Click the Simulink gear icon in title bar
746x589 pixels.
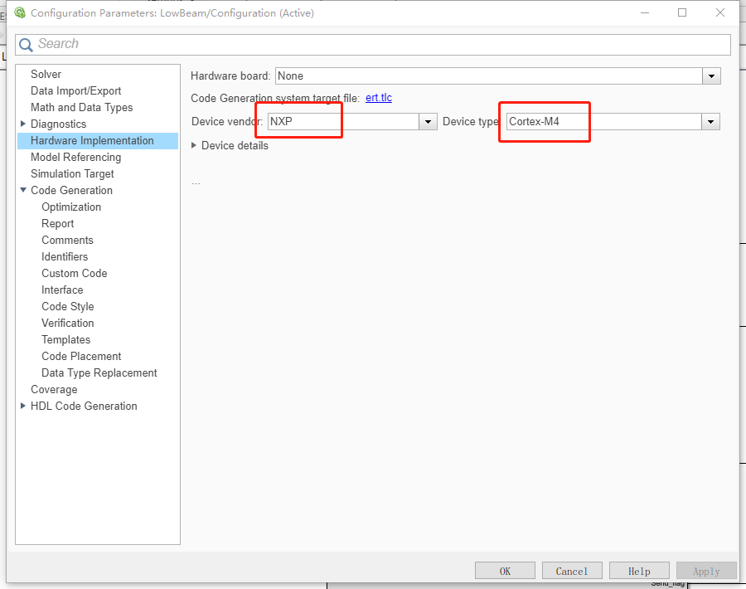20,12
